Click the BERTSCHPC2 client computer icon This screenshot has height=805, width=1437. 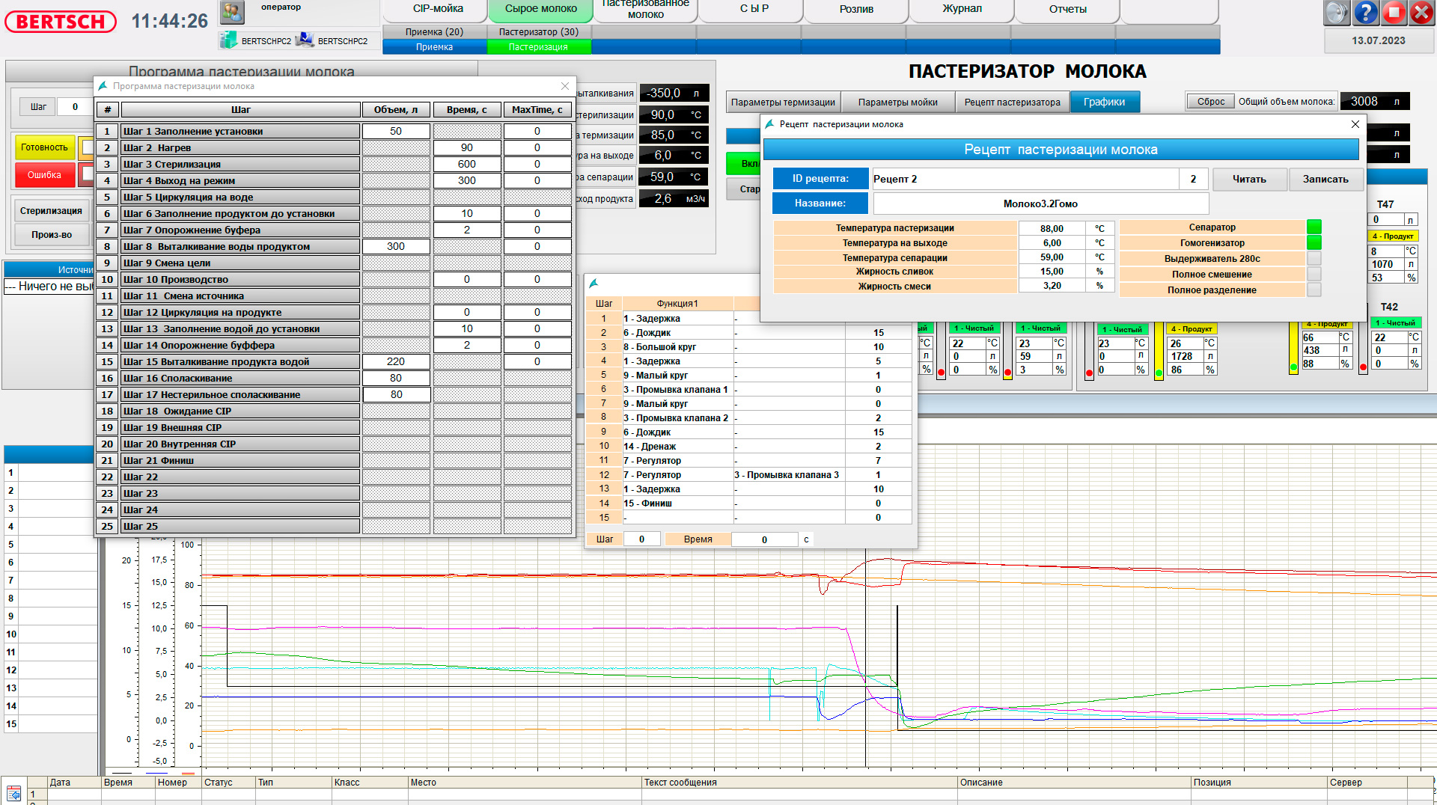tap(305, 40)
